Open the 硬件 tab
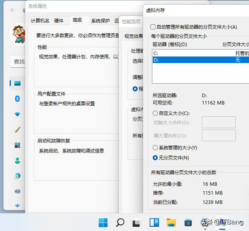This screenshot has height=231, width=249. click(x=59, y=21)
